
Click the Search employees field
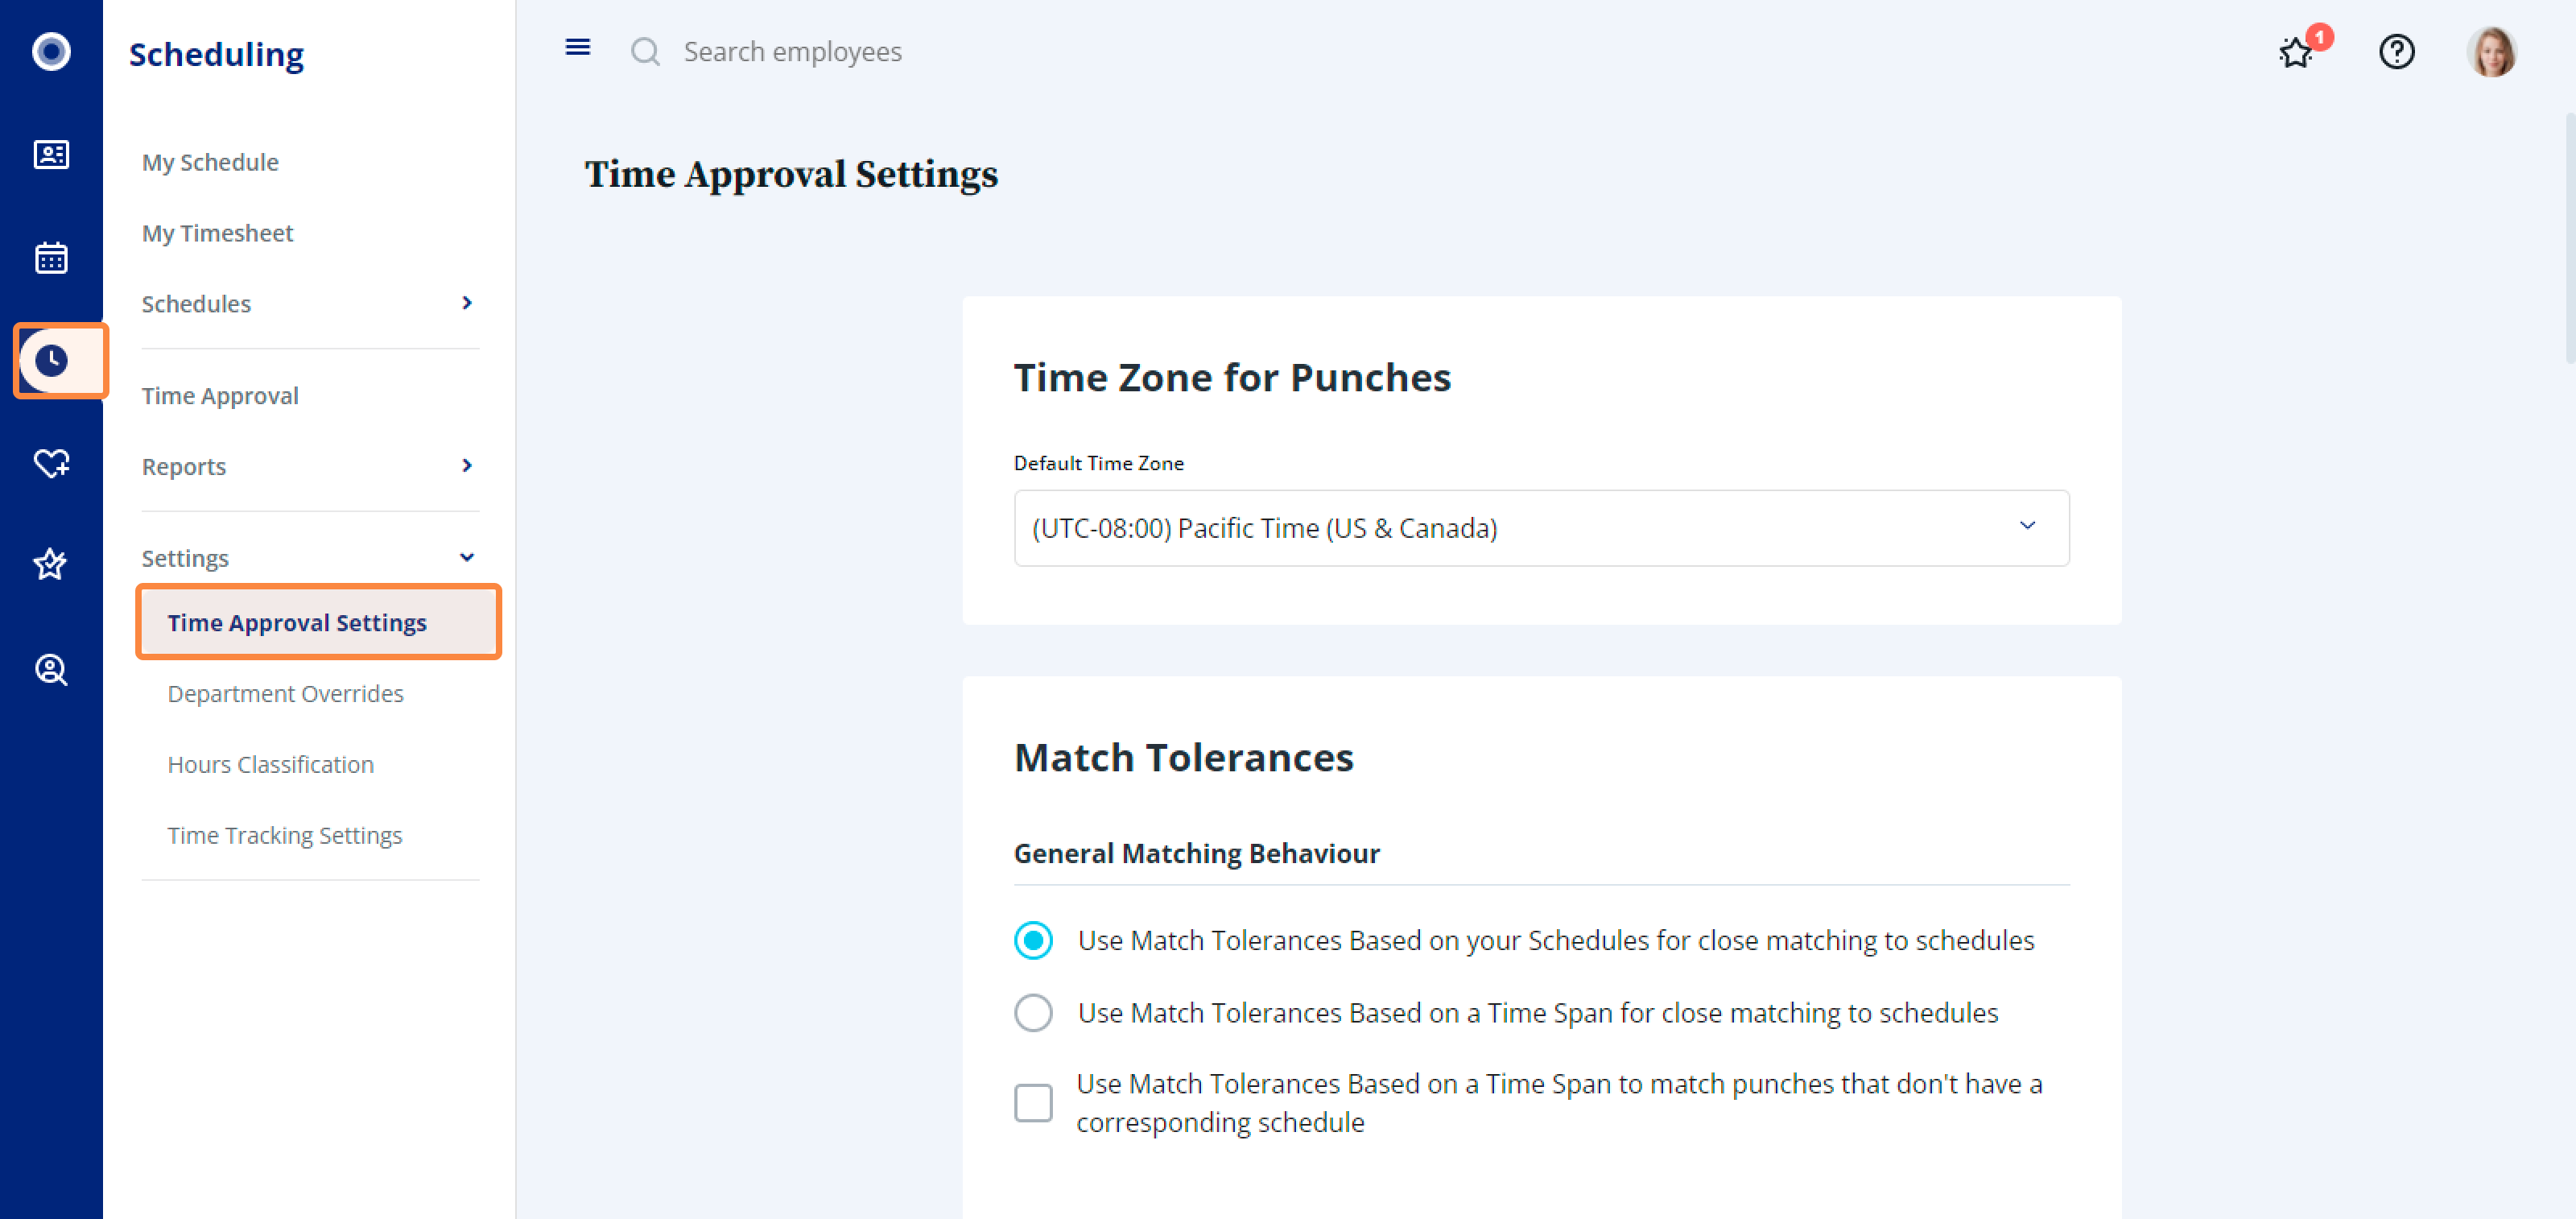click(x=792, y=51)
